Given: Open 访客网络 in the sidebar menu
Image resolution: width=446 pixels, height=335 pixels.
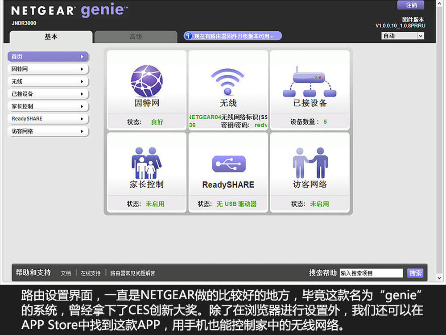Looking at the screenshot, I should pos(48,131).
